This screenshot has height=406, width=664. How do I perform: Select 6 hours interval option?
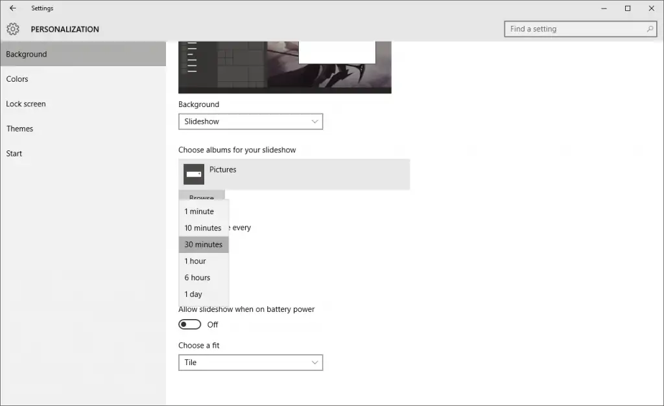coord(204,278)
